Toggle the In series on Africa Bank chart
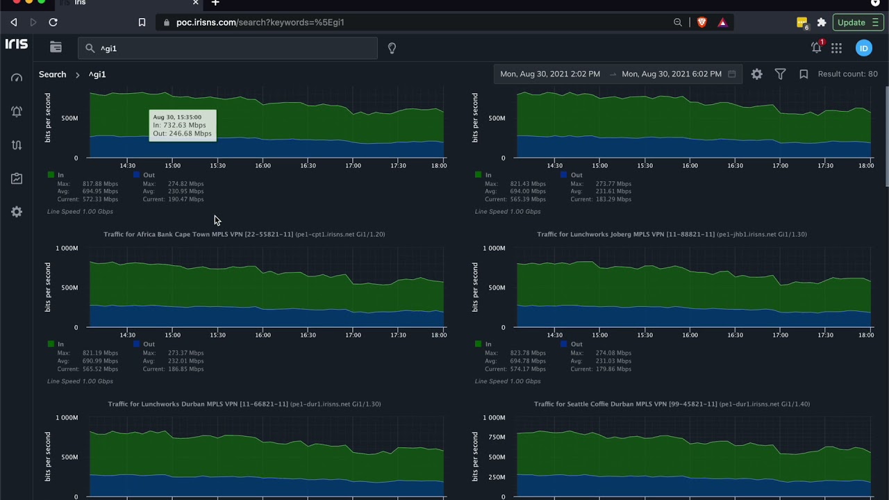The width and height of the screenshot is (889, 500). pyautogui.click(x=56, y=344)
